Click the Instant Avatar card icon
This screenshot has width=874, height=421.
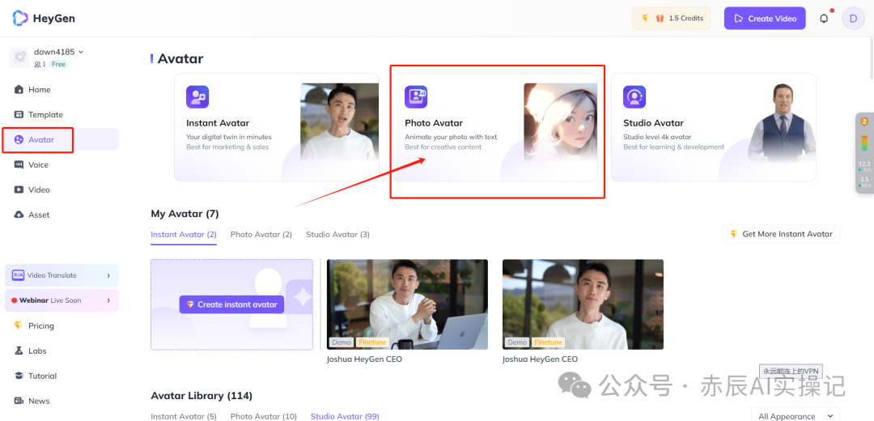197,97
